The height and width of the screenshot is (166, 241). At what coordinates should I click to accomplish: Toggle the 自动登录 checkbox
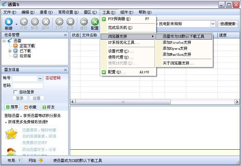(15, 92)
